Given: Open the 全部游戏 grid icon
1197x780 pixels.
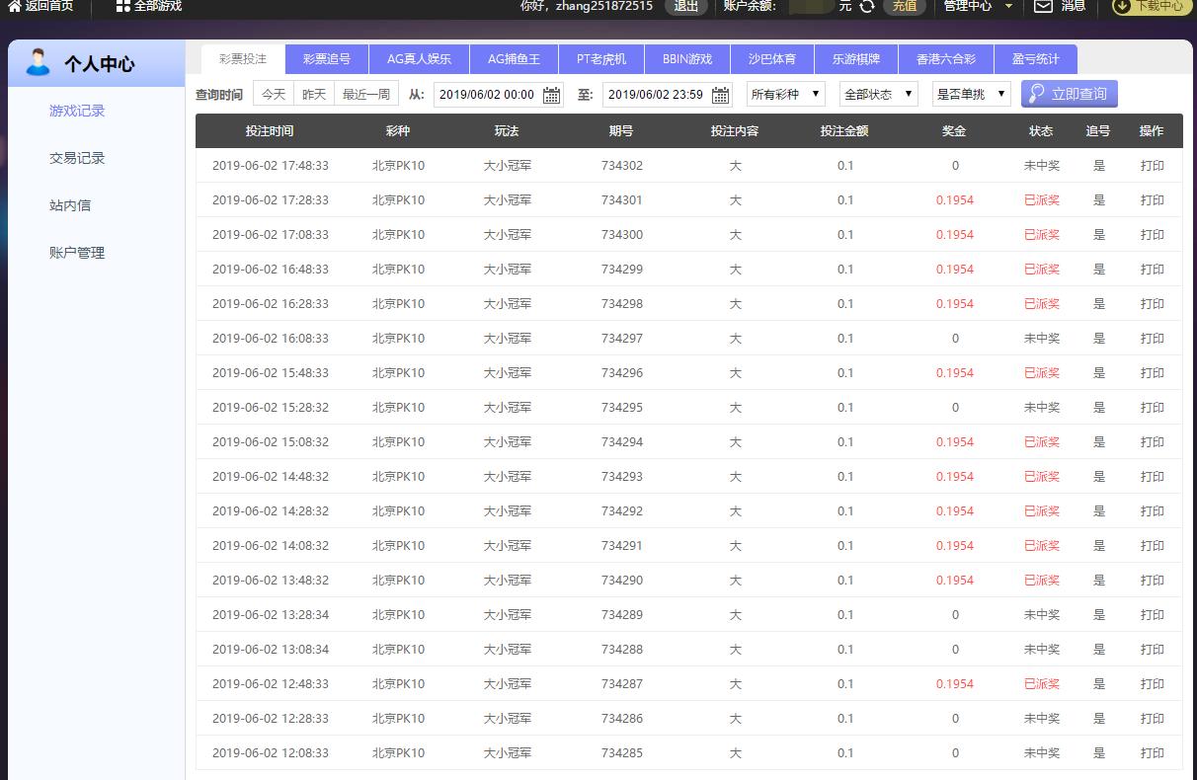Looking at the screenshot, I should pyautogui.click(x=122, y=6).
